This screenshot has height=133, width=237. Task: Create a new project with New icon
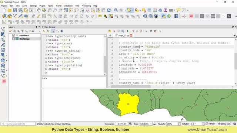4,10
